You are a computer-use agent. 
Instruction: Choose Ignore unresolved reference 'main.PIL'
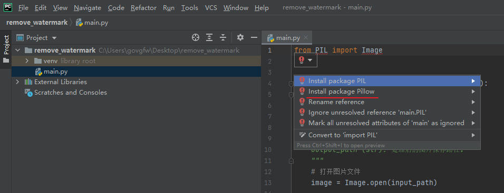[x=387, y=113]
